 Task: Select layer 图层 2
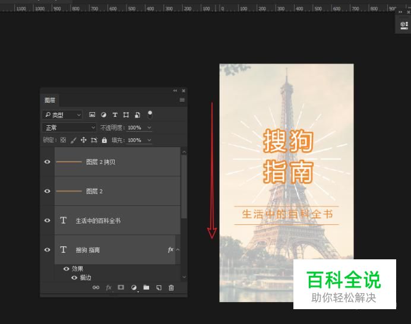(x=118, y=191)
